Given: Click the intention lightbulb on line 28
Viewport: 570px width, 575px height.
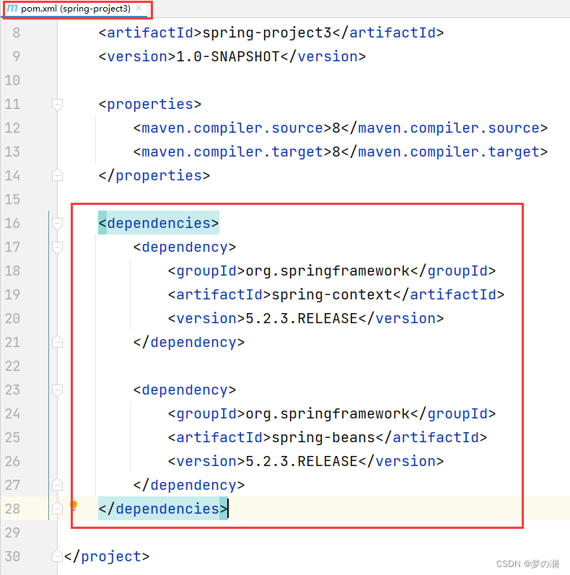Looking at the screenshot, I should pyautogui.click(x=74, y=506).
